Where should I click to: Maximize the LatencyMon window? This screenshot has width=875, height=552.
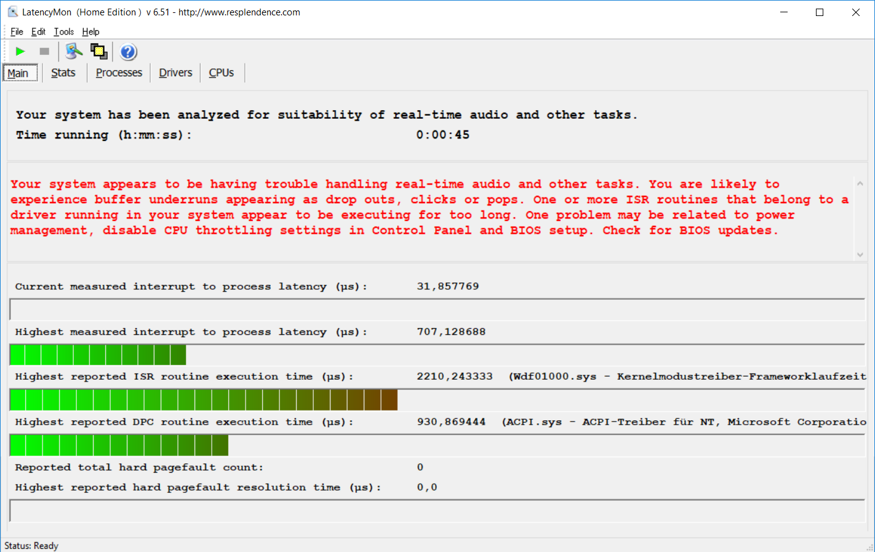point(820,12)
